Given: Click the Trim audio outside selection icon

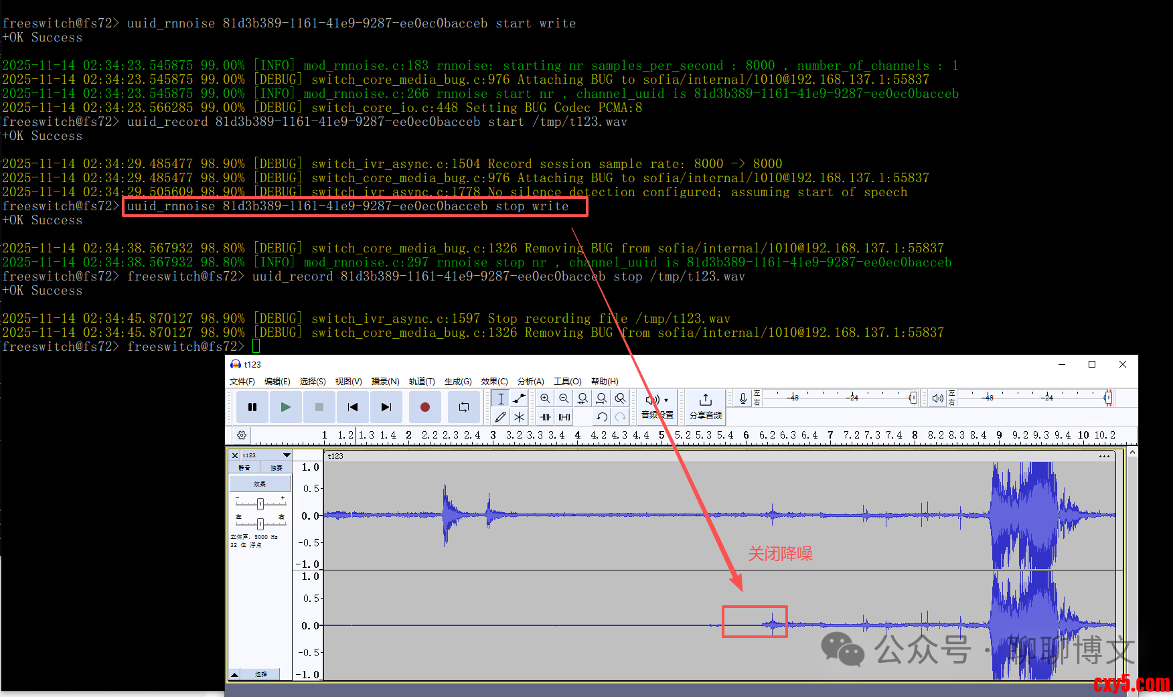Looking at the screenshot, I should tap(546, 416).
